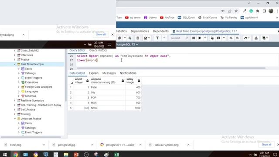
Task: Open the pgAdmin 4 bookmark
Action: [249, 17]
